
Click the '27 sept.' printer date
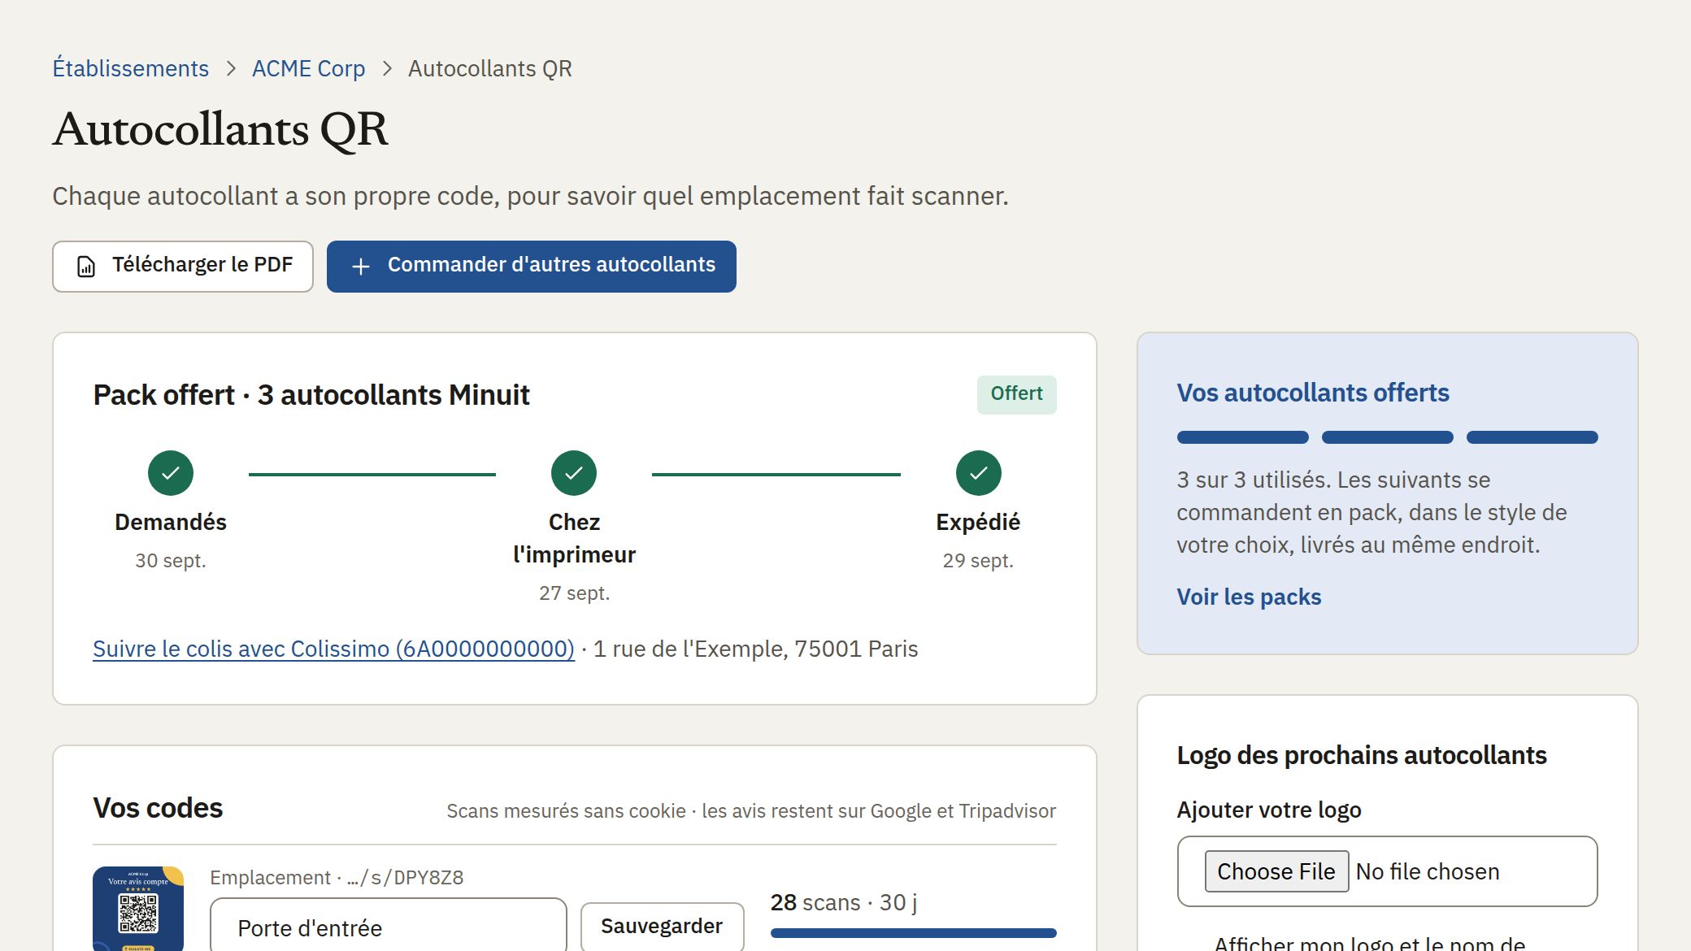coord(574,593)
